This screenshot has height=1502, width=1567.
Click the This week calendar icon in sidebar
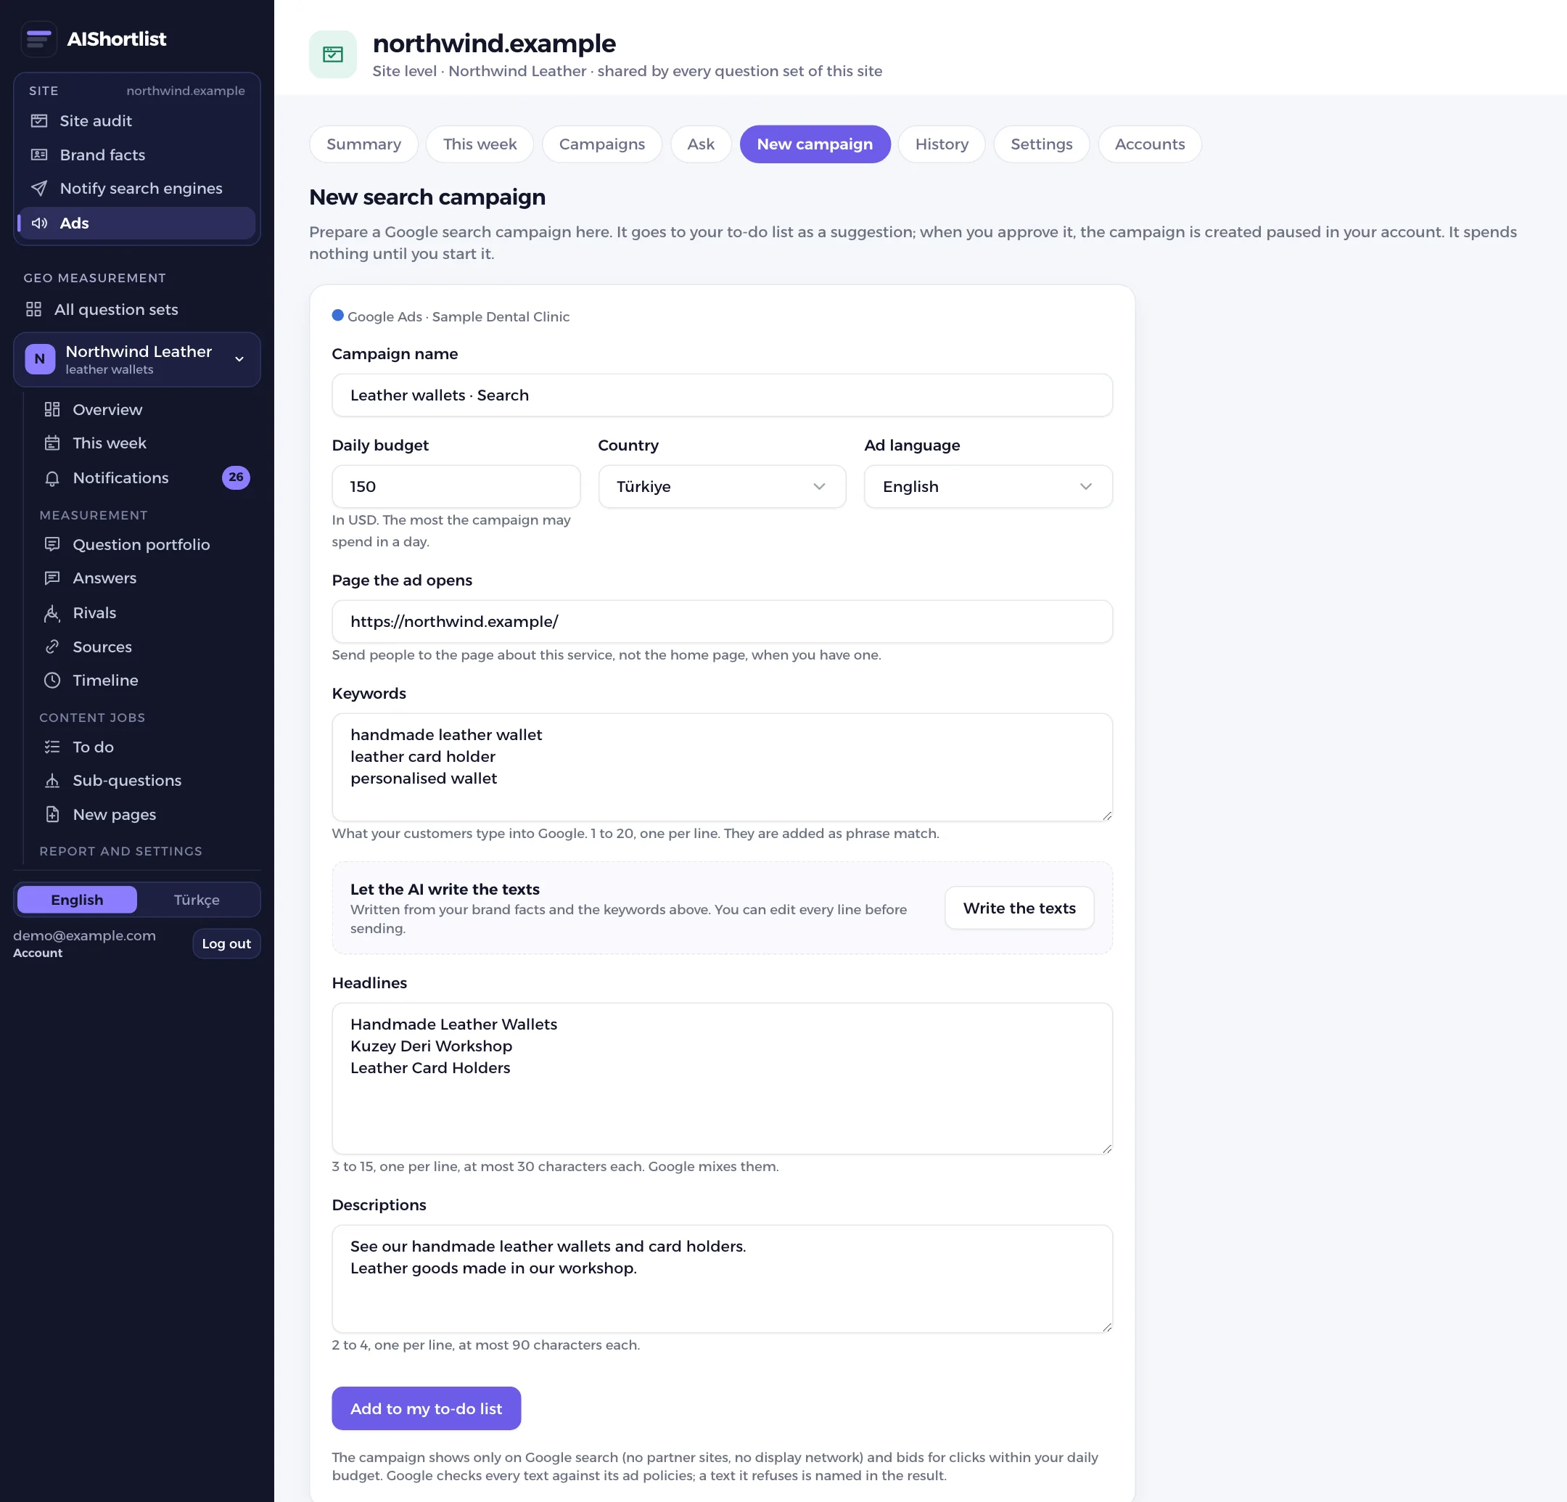pyautogui.click(x=52, y=443)
